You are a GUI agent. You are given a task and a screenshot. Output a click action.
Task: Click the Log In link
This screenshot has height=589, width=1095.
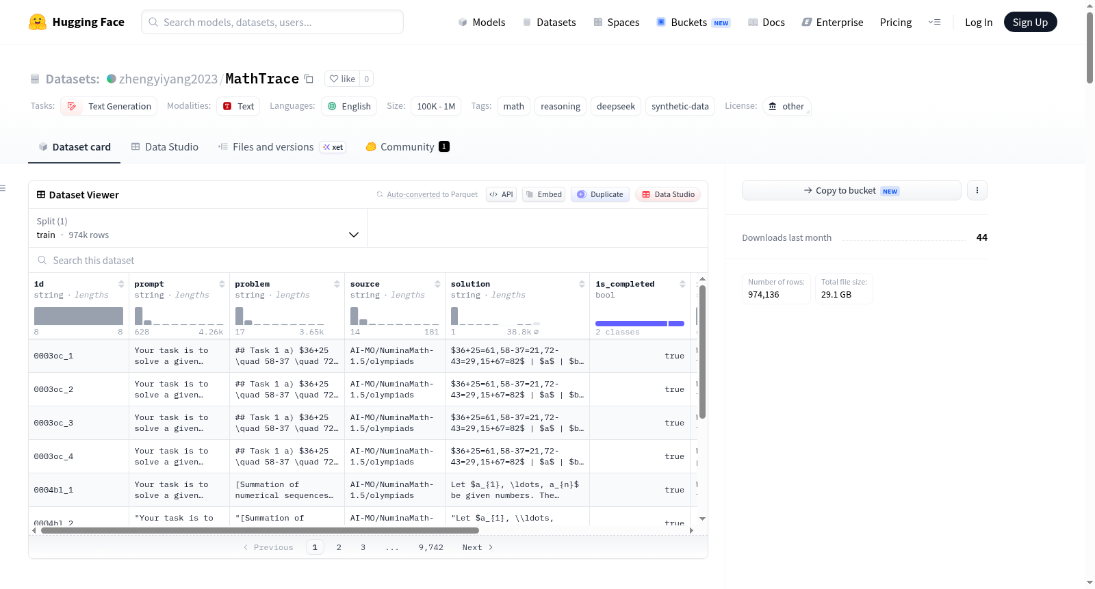(979, 22)
